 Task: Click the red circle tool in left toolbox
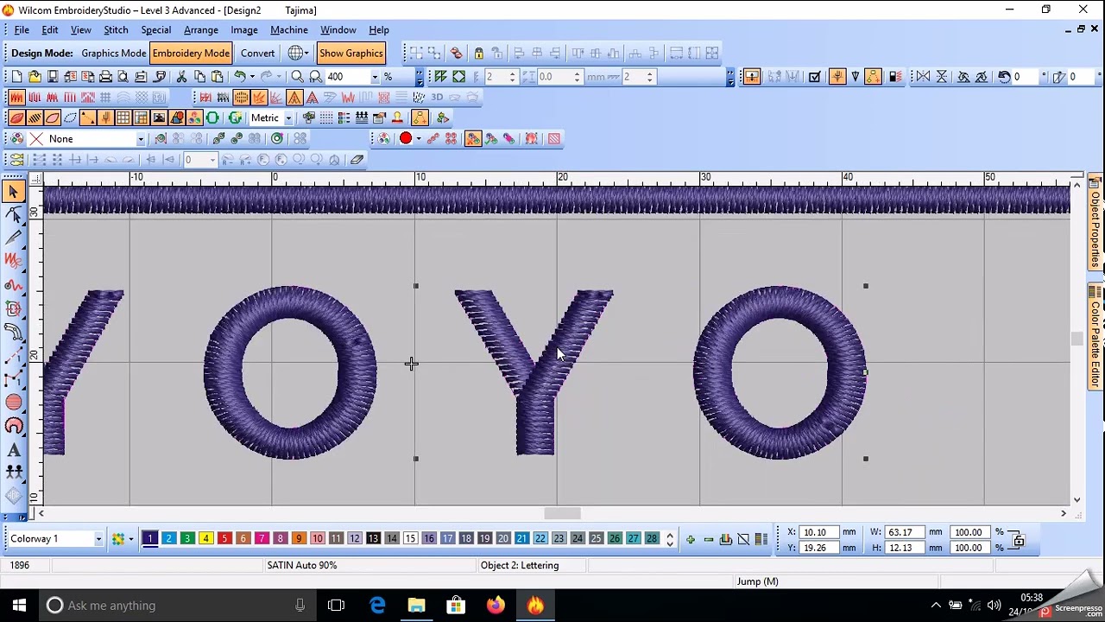click(x=14, y=403)
